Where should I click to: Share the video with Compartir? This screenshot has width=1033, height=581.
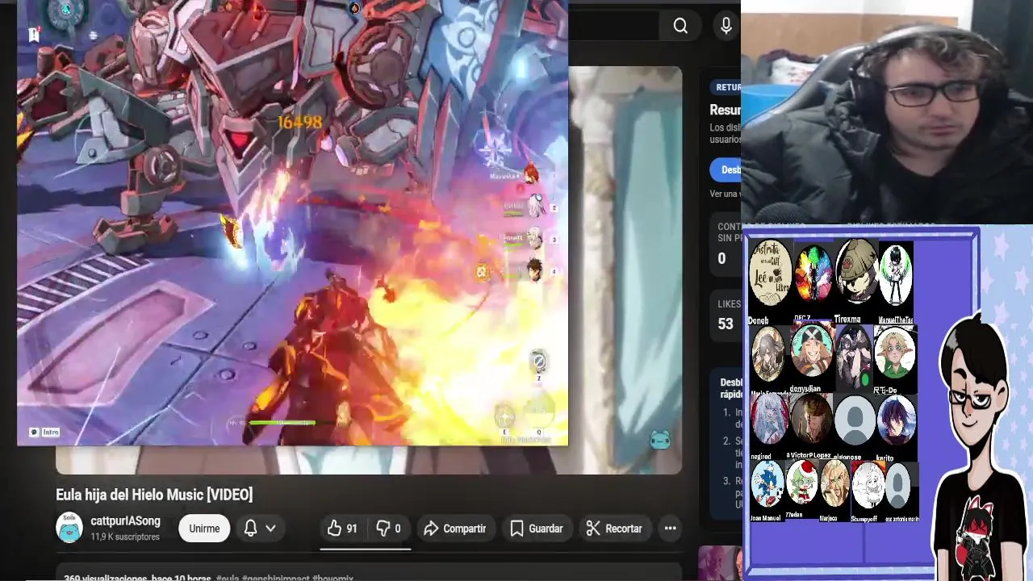(x=455, y=529)
